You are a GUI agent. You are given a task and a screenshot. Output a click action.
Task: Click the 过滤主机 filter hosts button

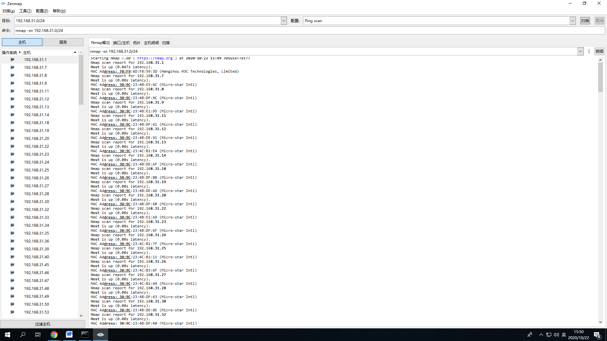click(x=43, y=324)
